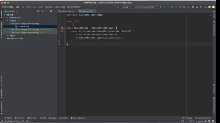Screen dimensions: 220x123
Task: Click the Debug app bug icon
Action: (172, 7)
